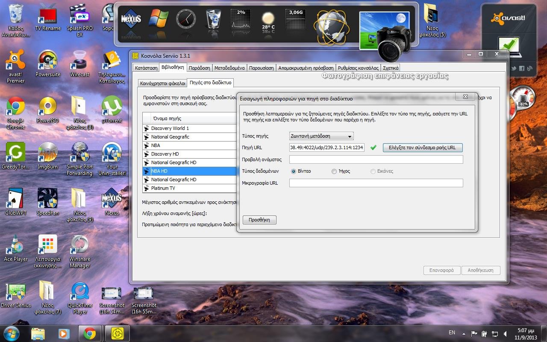Screen dimensions: 547x342
Task: Launch Ace Player from the desktop
Action: (x=16, y=248)
